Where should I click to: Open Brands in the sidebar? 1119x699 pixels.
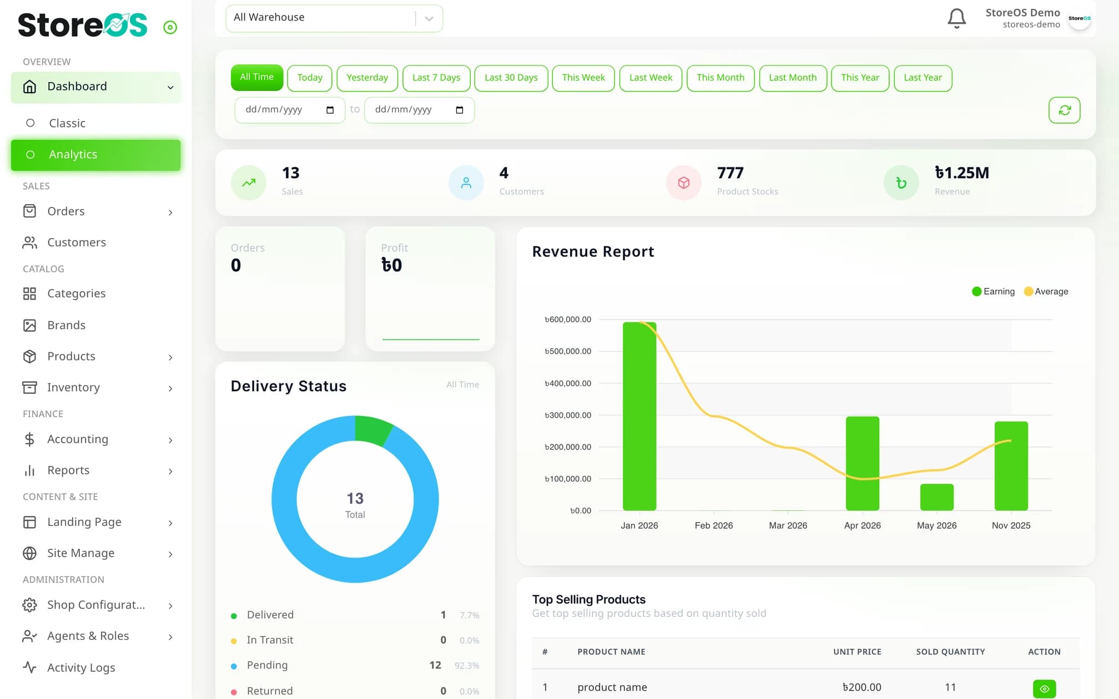[x=95, y=325]
